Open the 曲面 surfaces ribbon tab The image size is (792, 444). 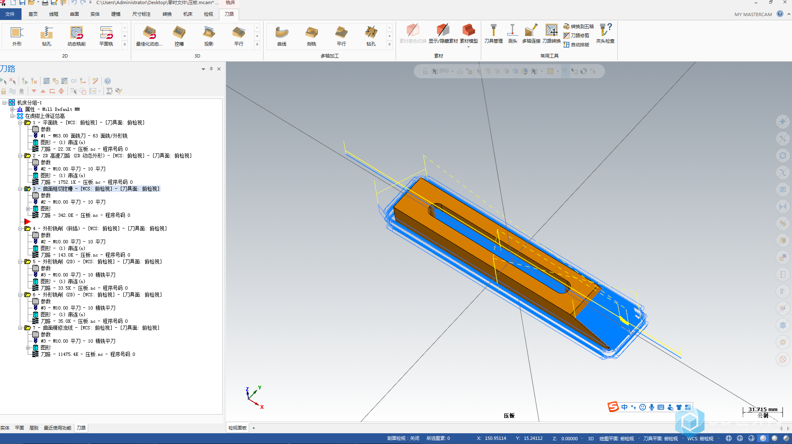coord(74,14)
